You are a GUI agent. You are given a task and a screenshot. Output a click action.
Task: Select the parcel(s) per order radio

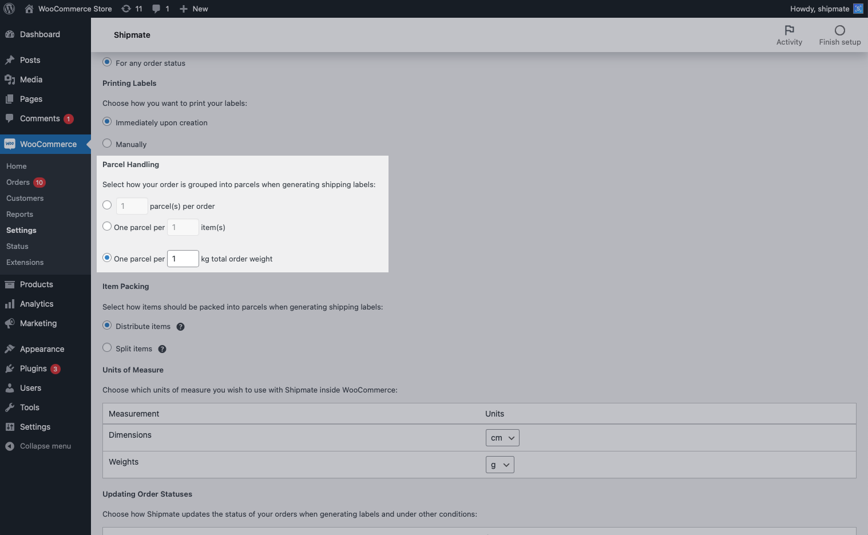click(x=107, y=205)
